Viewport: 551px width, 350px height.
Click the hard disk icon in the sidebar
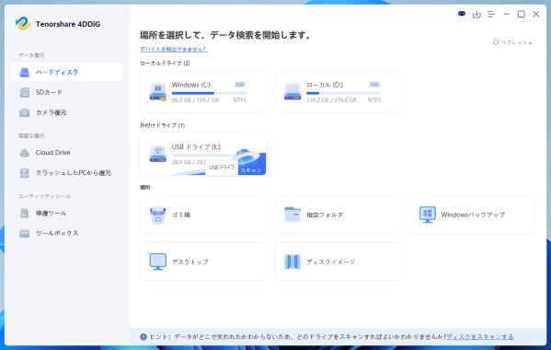[25, 73]
